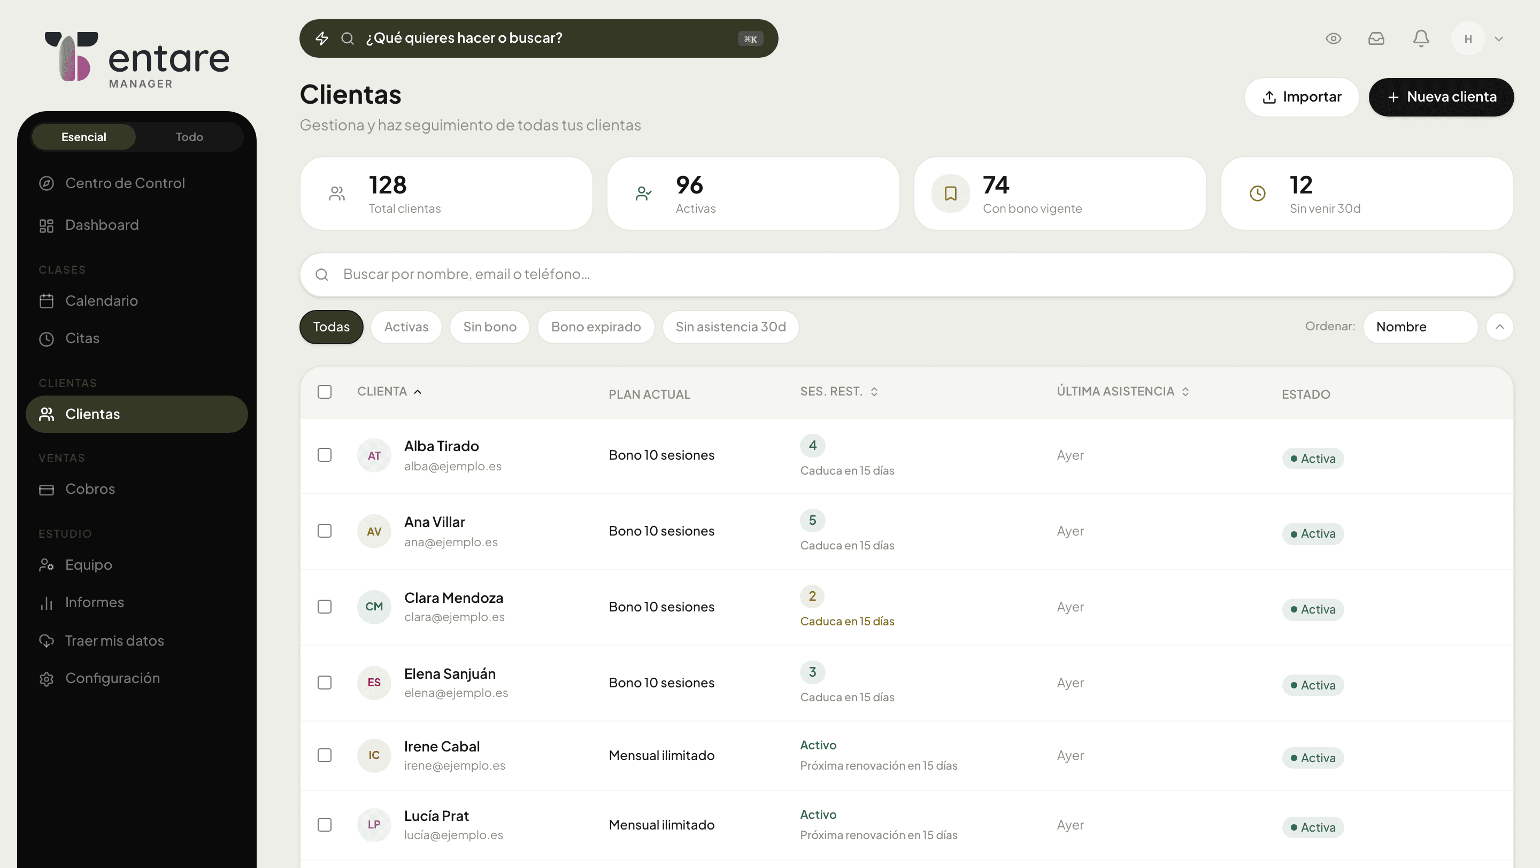Check the Ana Villar row checkbox
Screen dimensions: 1540x868
click(325, 531)
